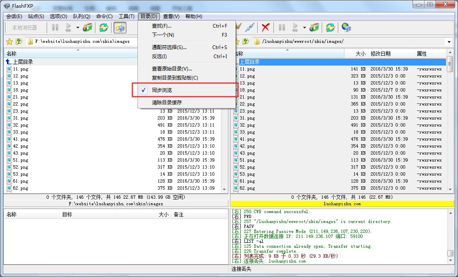Click the right pane refresh icon

[330, 28]
